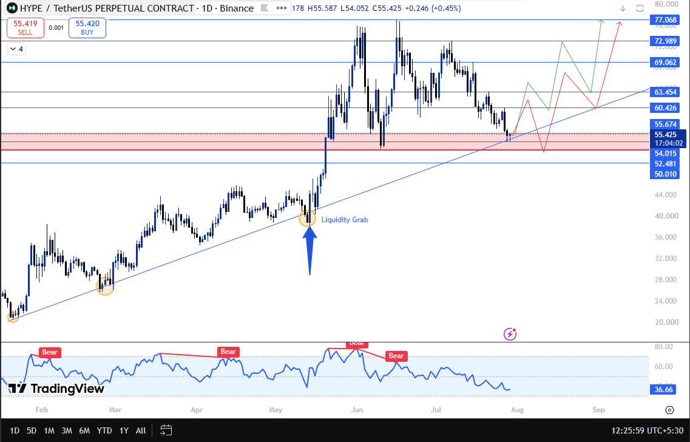Screen dimensions: 690x442
Task: Select the All time range
Action: 141,430
